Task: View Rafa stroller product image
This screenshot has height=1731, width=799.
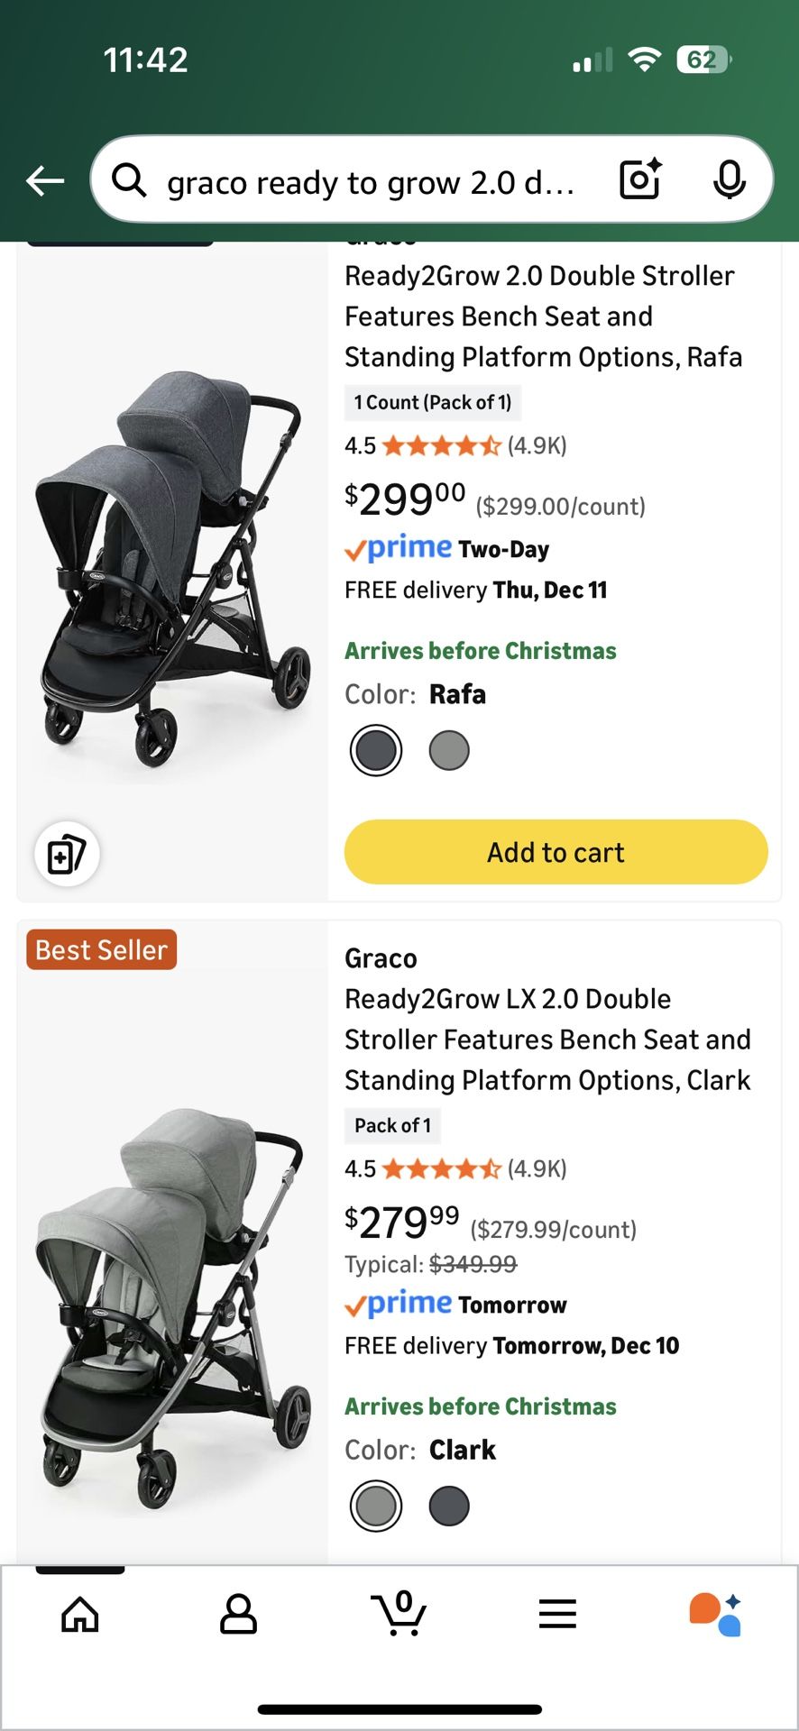Action: click(x=173, y=568)
